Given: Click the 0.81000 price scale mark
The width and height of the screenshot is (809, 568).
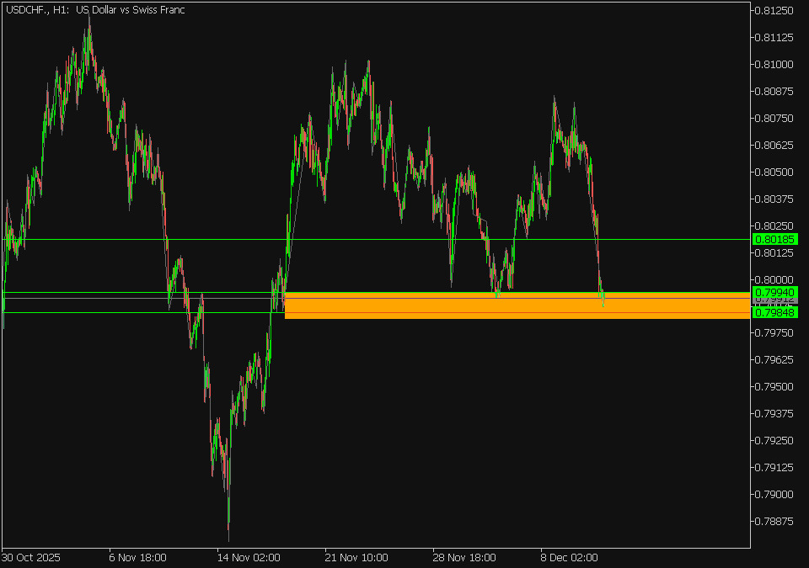Looking at the screenshot, I should pos(774,65).
